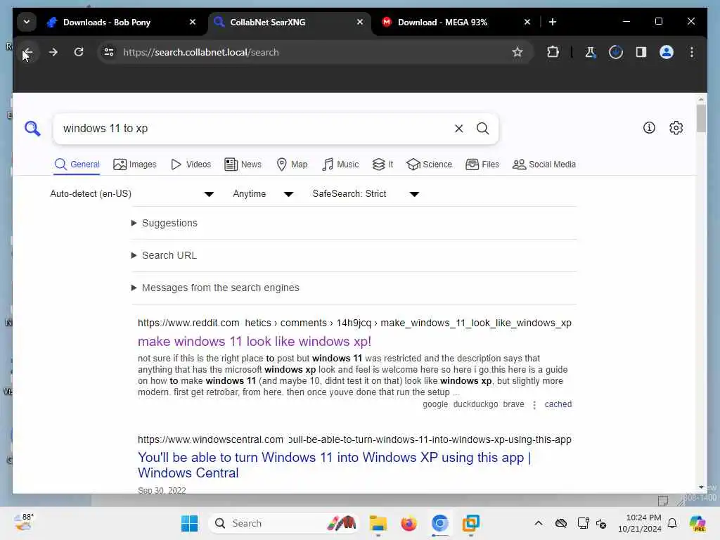
Task: Click the reddit result URL breadcrumb
Action: (x=354, y=323)
